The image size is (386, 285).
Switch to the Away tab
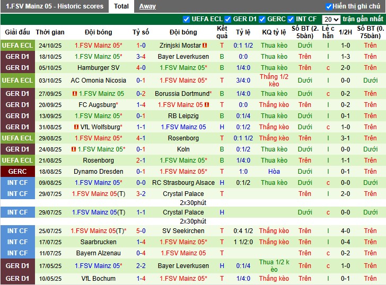pos(147,6)
